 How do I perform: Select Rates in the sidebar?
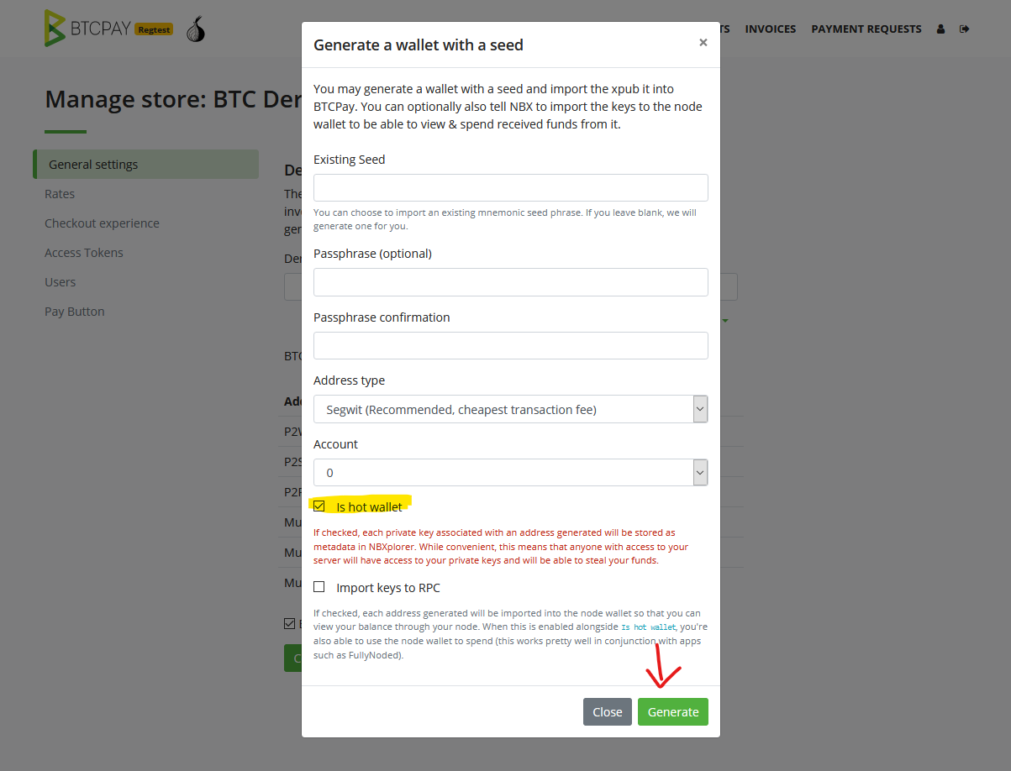click(x=59, y=193)
